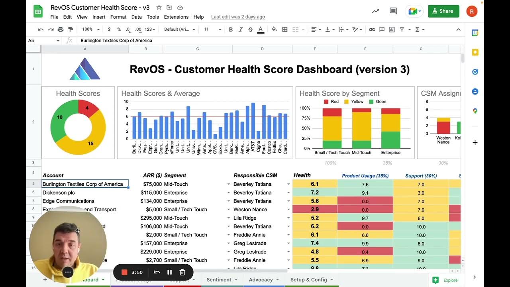Toggle strikethrough formatting
Viewport: 510px width, 287px height.
(x=250, y=29)
